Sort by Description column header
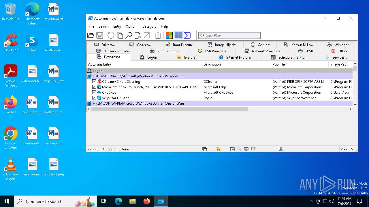The width and height of the screenshot is (369, 207). (236, 64)
